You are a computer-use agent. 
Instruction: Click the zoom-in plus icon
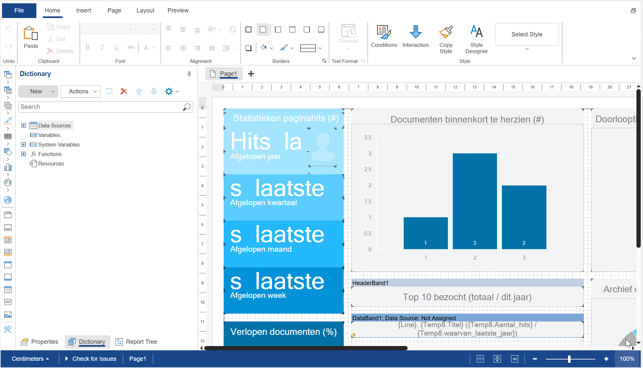click(606, 359)
